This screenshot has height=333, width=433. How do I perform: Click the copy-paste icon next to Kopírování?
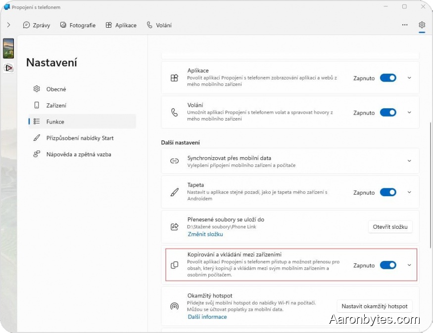pos(174,265)
